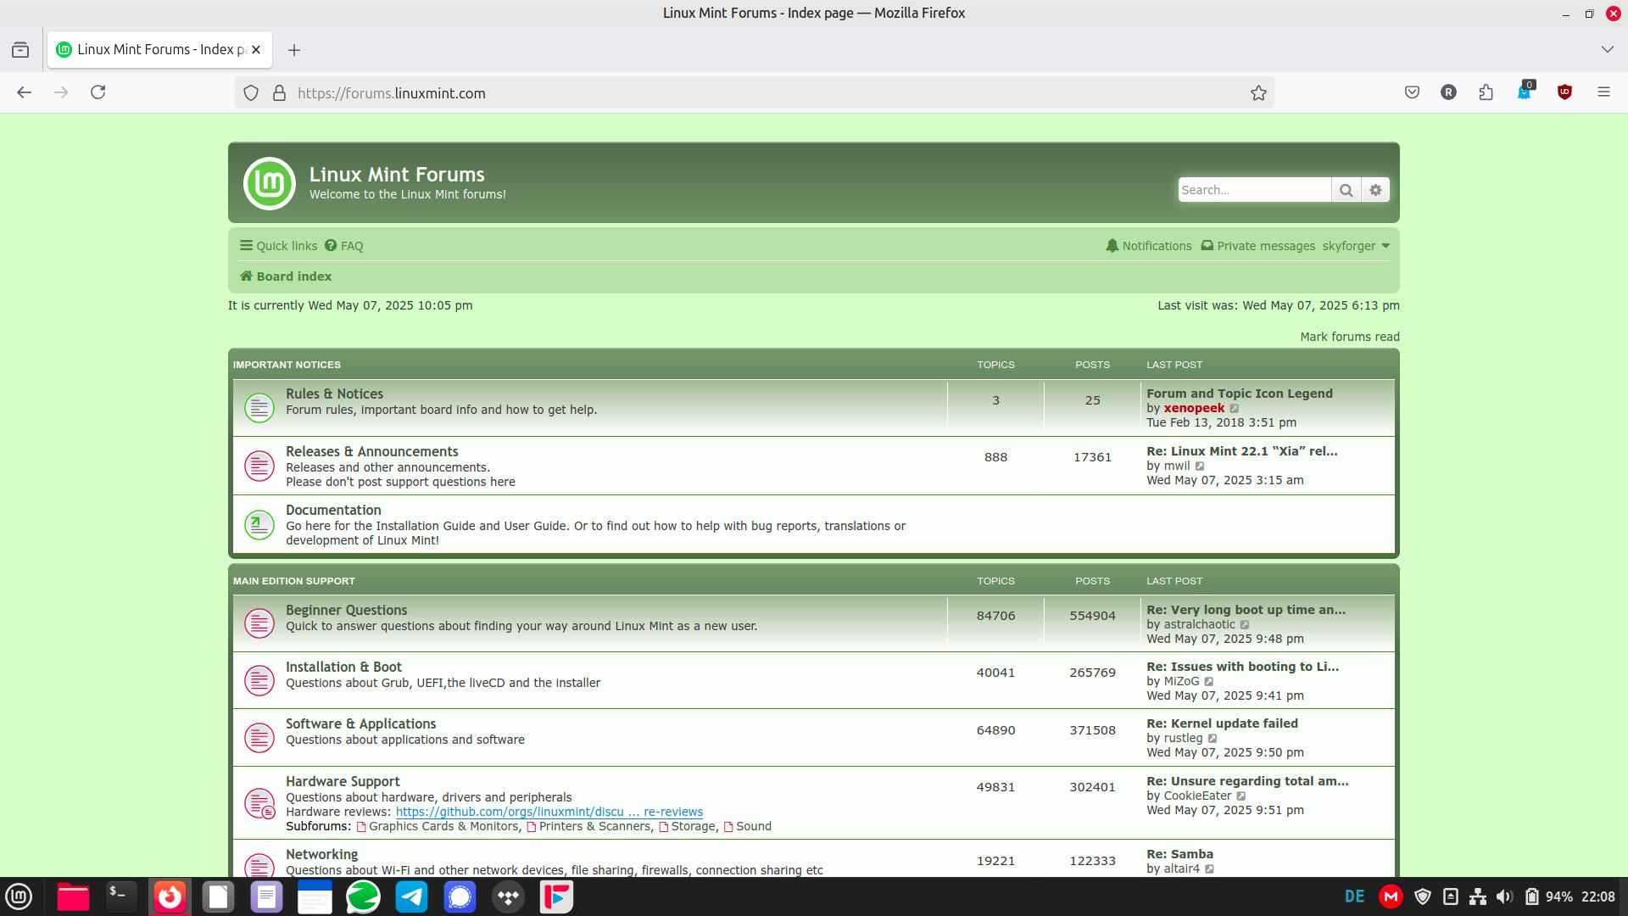Close the Linux Mint Forums tab
Viewport: 1628px width, 916px height.
(256, 50)
